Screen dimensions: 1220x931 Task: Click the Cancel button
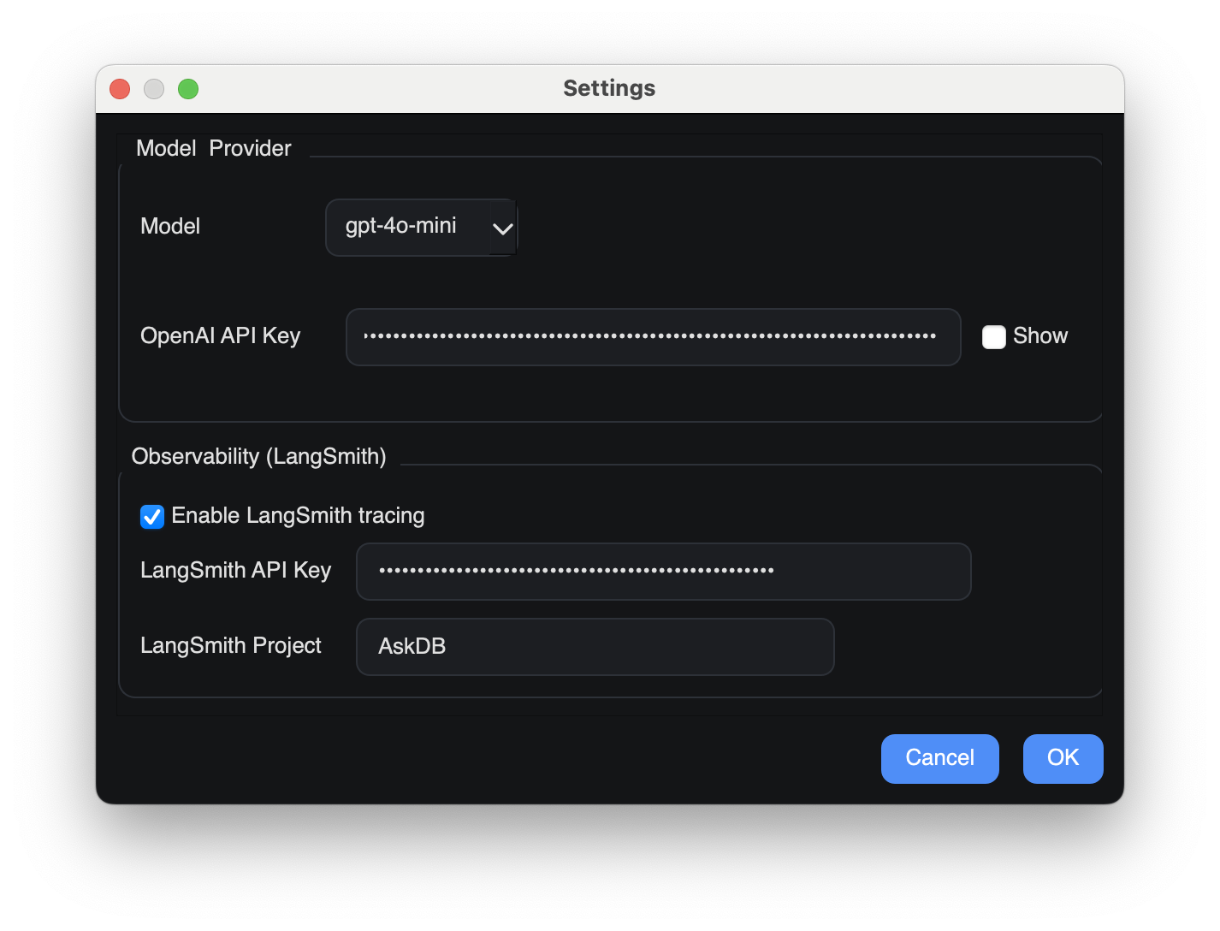click(939, 758)
